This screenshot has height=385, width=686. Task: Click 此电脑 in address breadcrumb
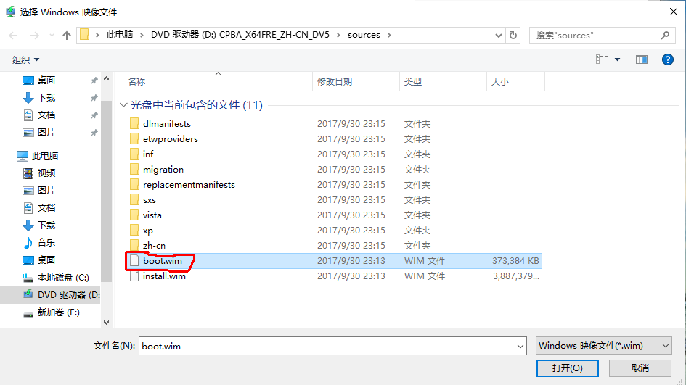(x=120, y=35)
